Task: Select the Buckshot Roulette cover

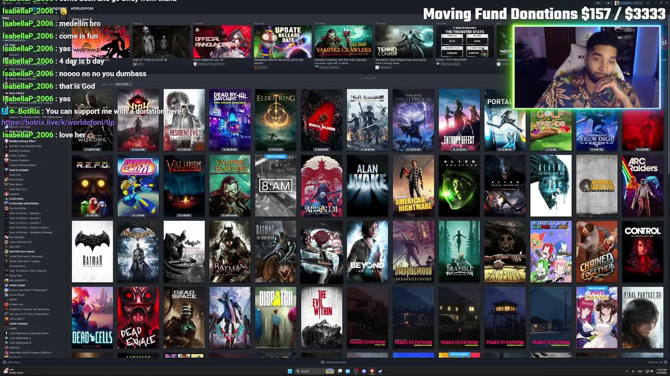Action: tap(505, 252)
